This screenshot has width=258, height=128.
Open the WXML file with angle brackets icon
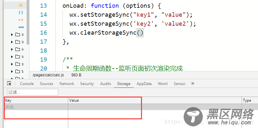21,20
